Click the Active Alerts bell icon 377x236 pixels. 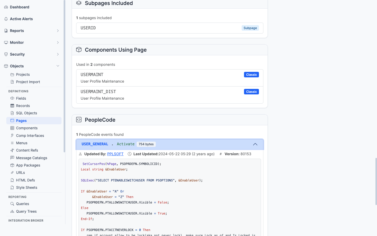(x=6, y=19)
